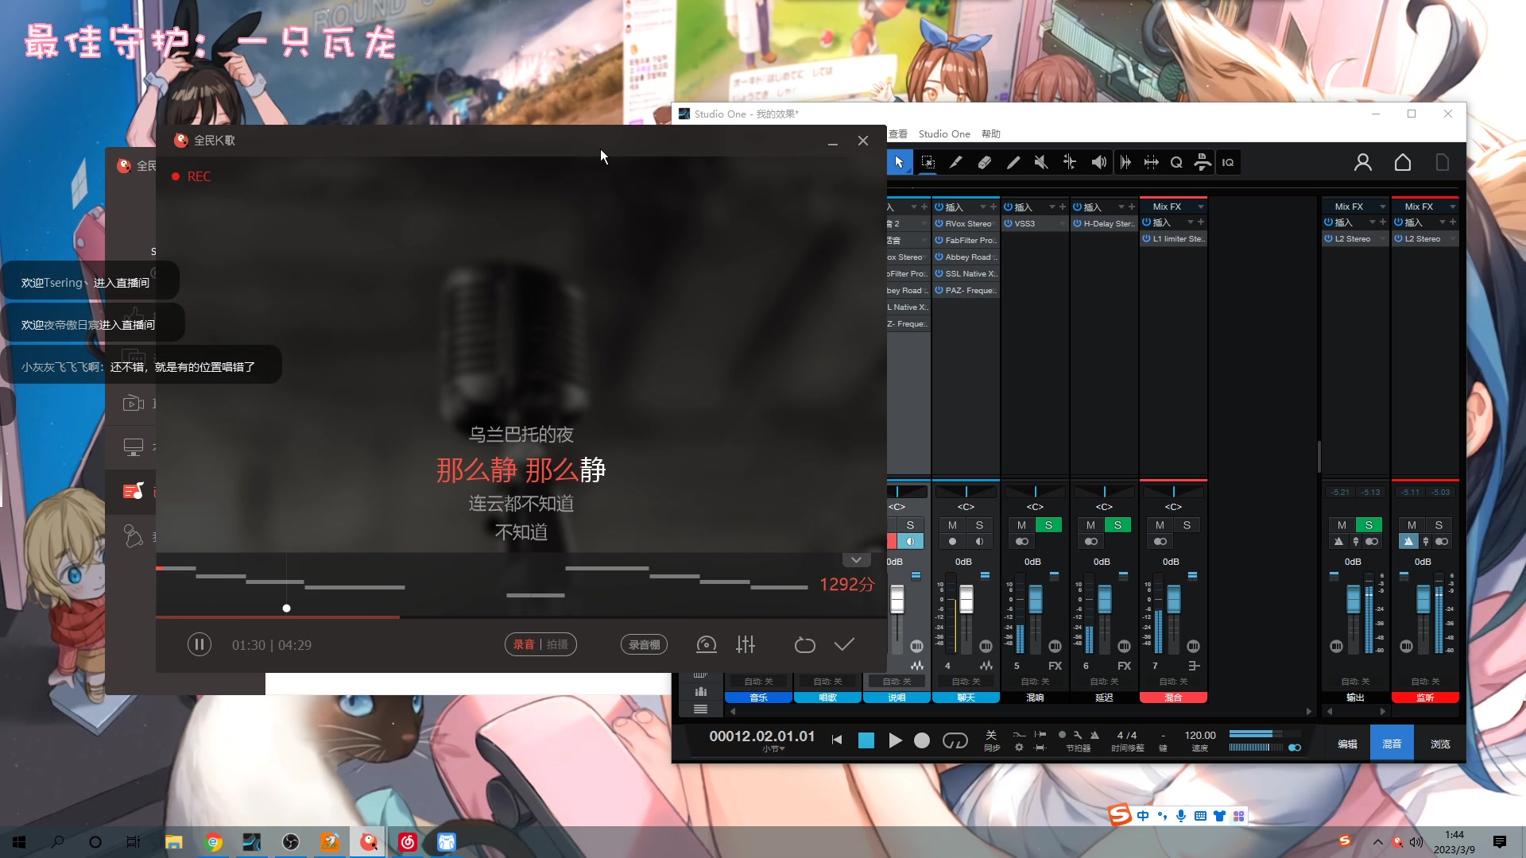Click the 录音棚 button
The width and height of the screenshot is (1526, 858).
(644, 644)
